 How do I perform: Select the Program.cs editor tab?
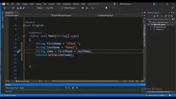(x=9, y=13)
